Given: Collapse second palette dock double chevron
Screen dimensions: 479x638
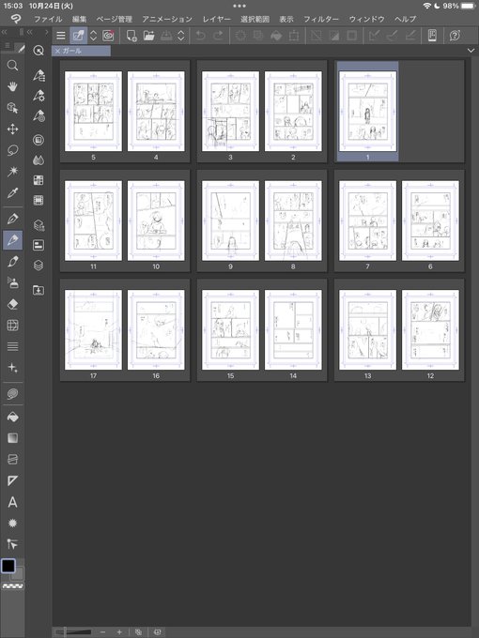Looking at the screenshot, I should pyautogui.click(x=29, y=32).
